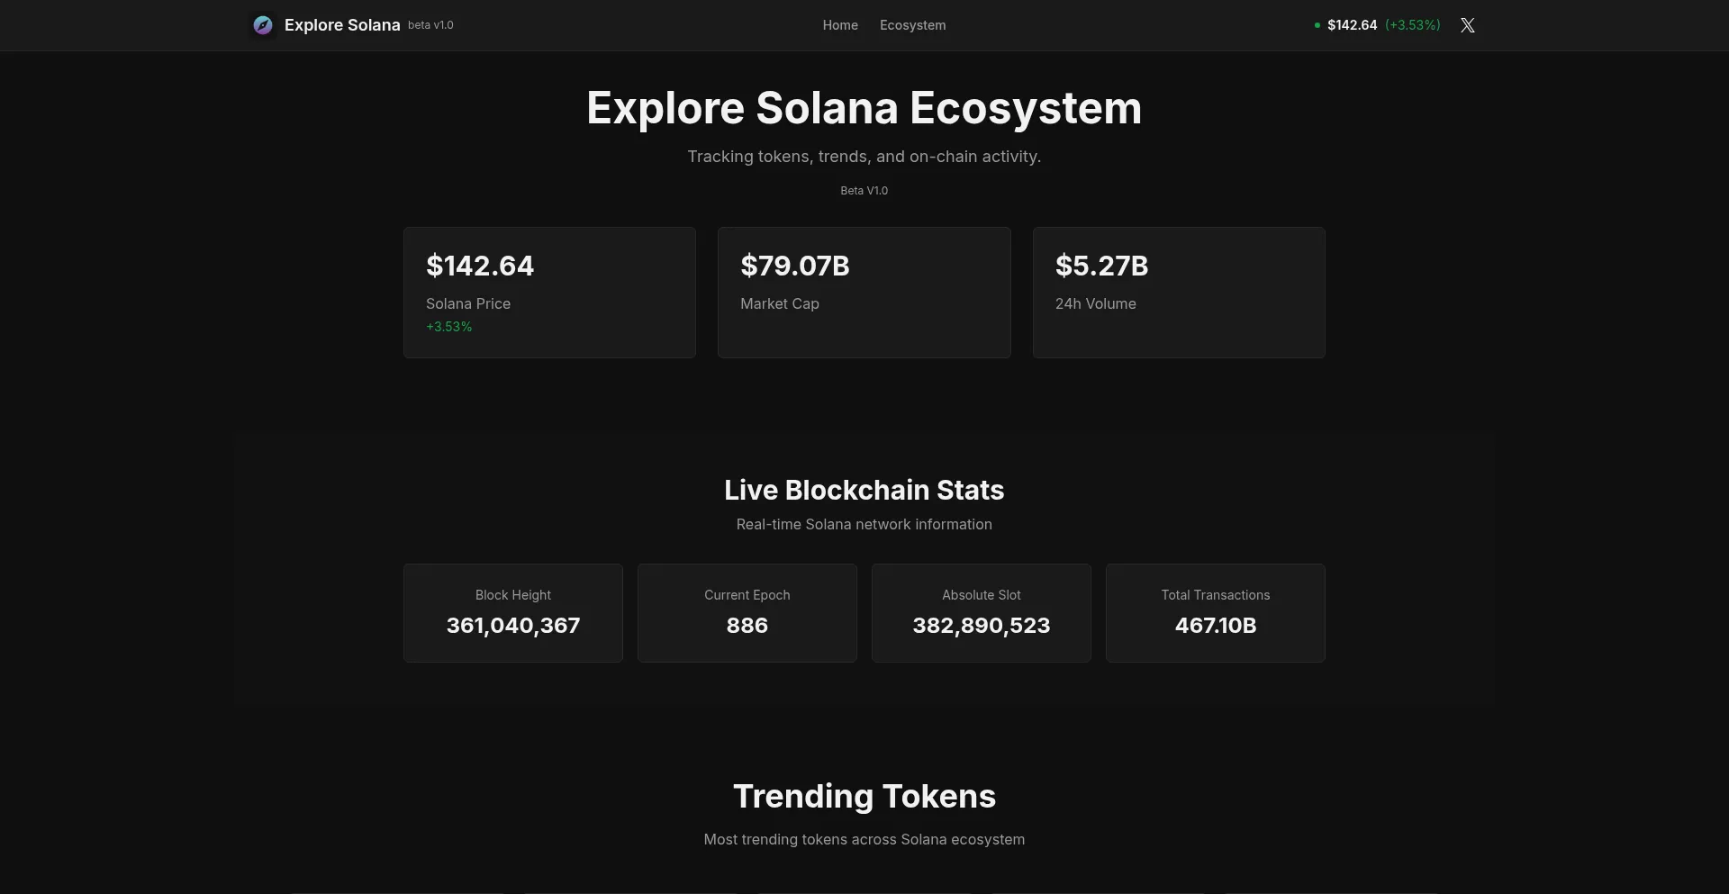
Task: Select the 24h Volume $5.27B card
Action: coord(1178,293)
